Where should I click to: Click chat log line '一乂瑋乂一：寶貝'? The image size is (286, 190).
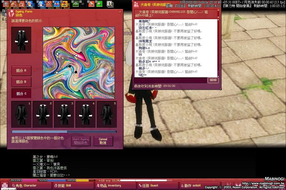tap(46, 164)
